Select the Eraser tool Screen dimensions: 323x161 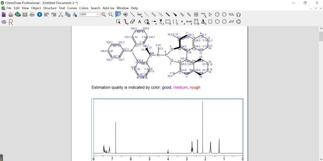pyautogui.click(x=132, y=21)
